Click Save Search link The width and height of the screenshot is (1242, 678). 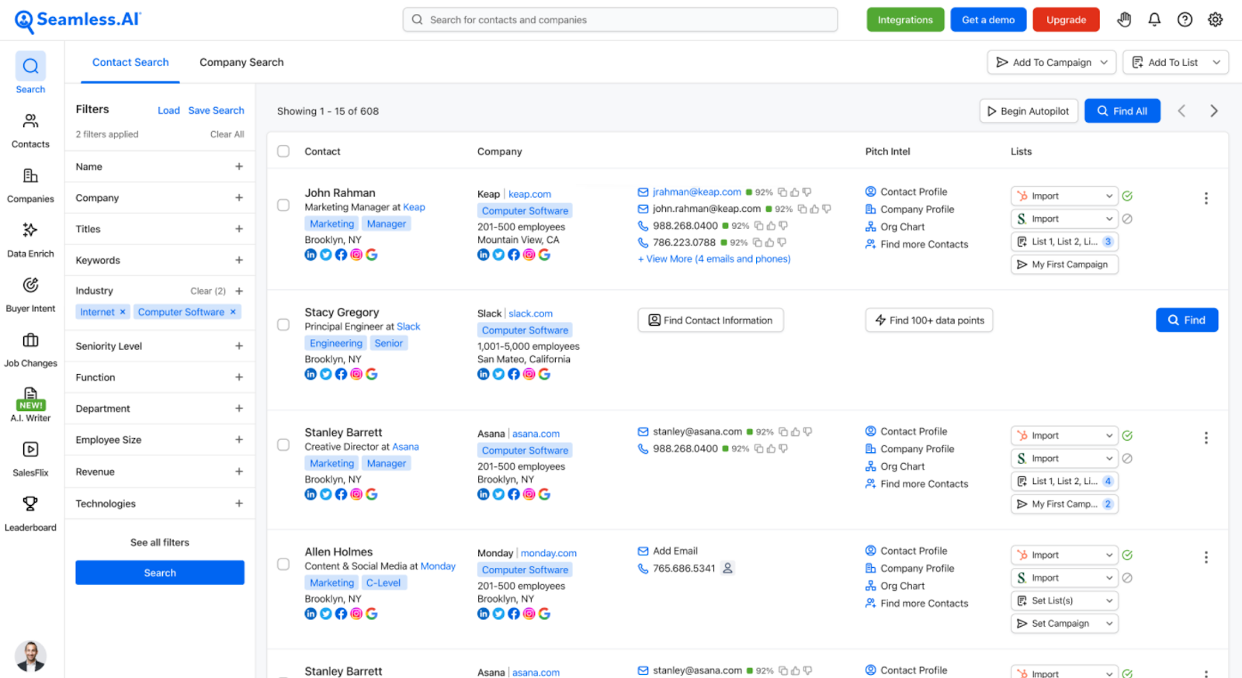click(216, 110)
